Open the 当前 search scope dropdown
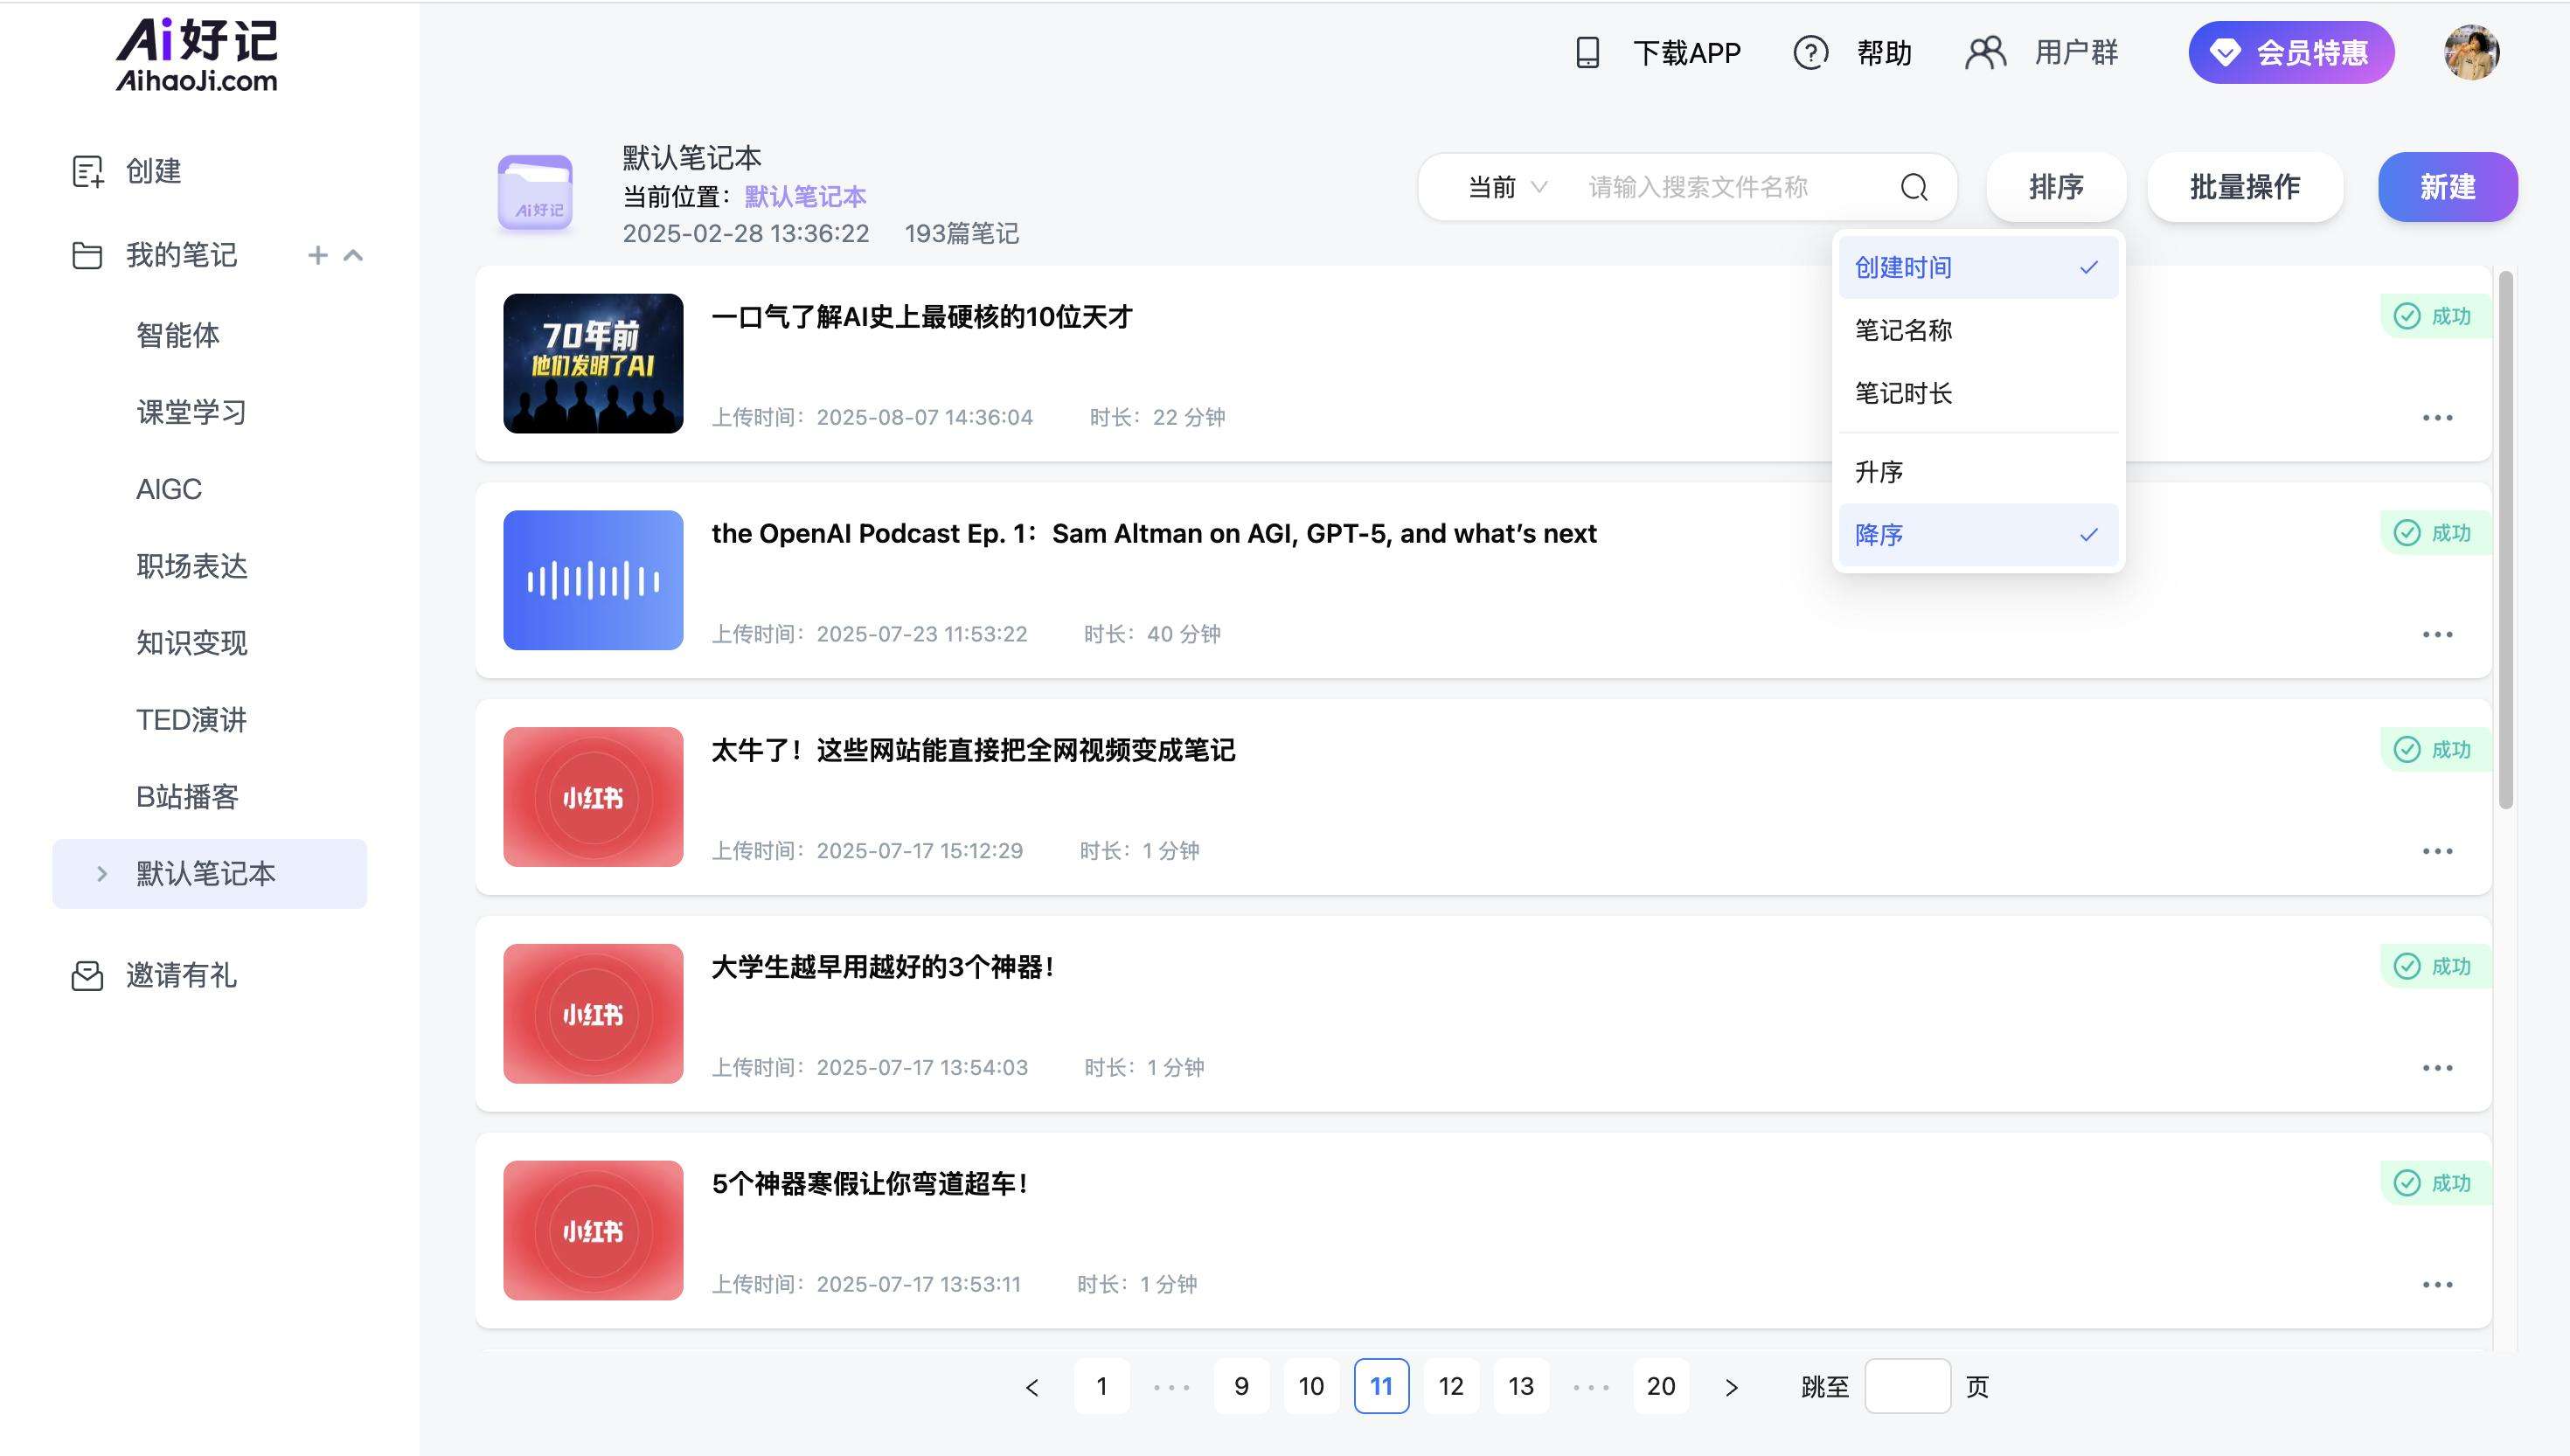 click(x=1506, y=187)
